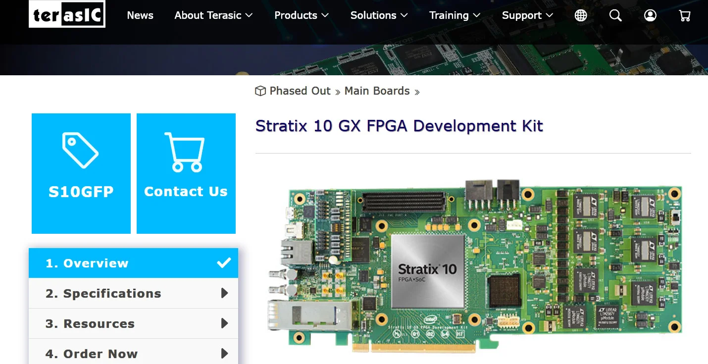Follow the Main Boards breadcrumb link

tap(377, 91)
